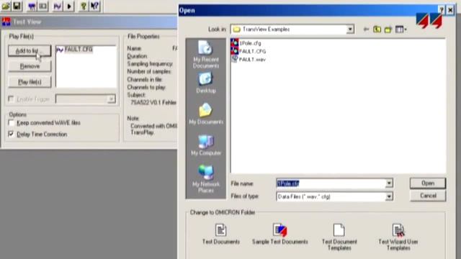Click the Add to list button
The width and height of the screenshot is (461, 259).
pyautogui.click(x=30, y=51)
